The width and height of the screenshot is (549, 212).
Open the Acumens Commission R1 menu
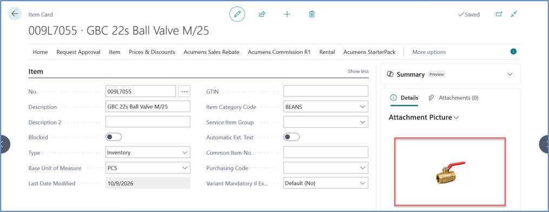point(279,52)
